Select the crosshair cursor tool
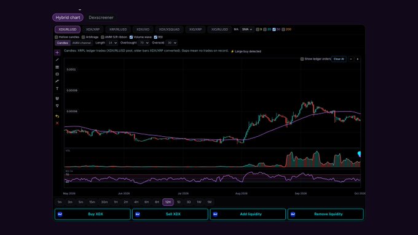The image size is (418, 235). (x=57, y=52)
